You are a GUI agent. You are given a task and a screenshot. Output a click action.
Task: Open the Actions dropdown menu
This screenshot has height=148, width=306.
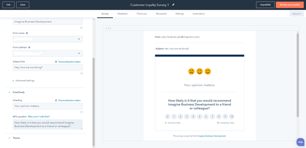(297, 14)
